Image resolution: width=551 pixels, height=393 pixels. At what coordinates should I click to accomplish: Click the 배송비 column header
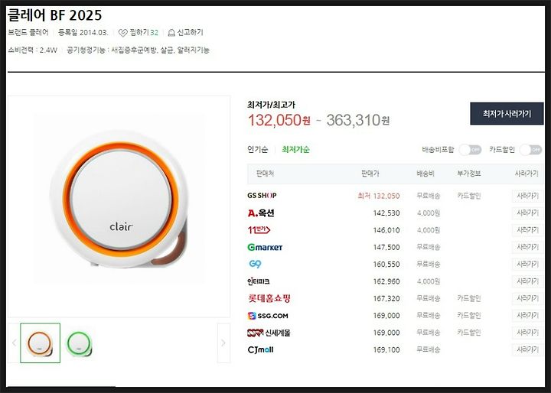pos(425,174)
